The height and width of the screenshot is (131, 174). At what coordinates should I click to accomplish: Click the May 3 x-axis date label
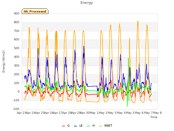(112, 113)
